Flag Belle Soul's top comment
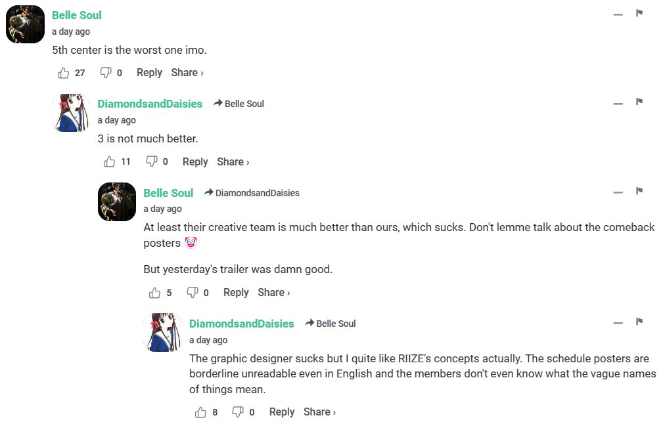The height and width of the screenshot is (424, 663). tap(639, 13)
